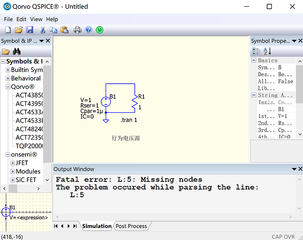Open the View menu
Viewport: 303px width, 240px height.
pos(36,19)
